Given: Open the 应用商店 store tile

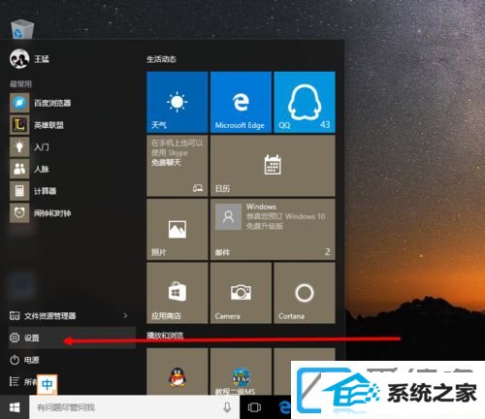Looking at the screenshot, I should [178, 293].
